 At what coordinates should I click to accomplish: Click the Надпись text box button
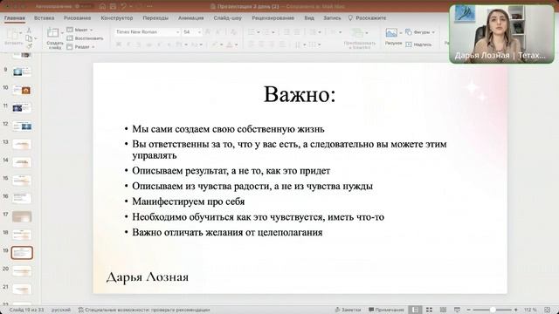pyautogui.click(x=418, y=44)
